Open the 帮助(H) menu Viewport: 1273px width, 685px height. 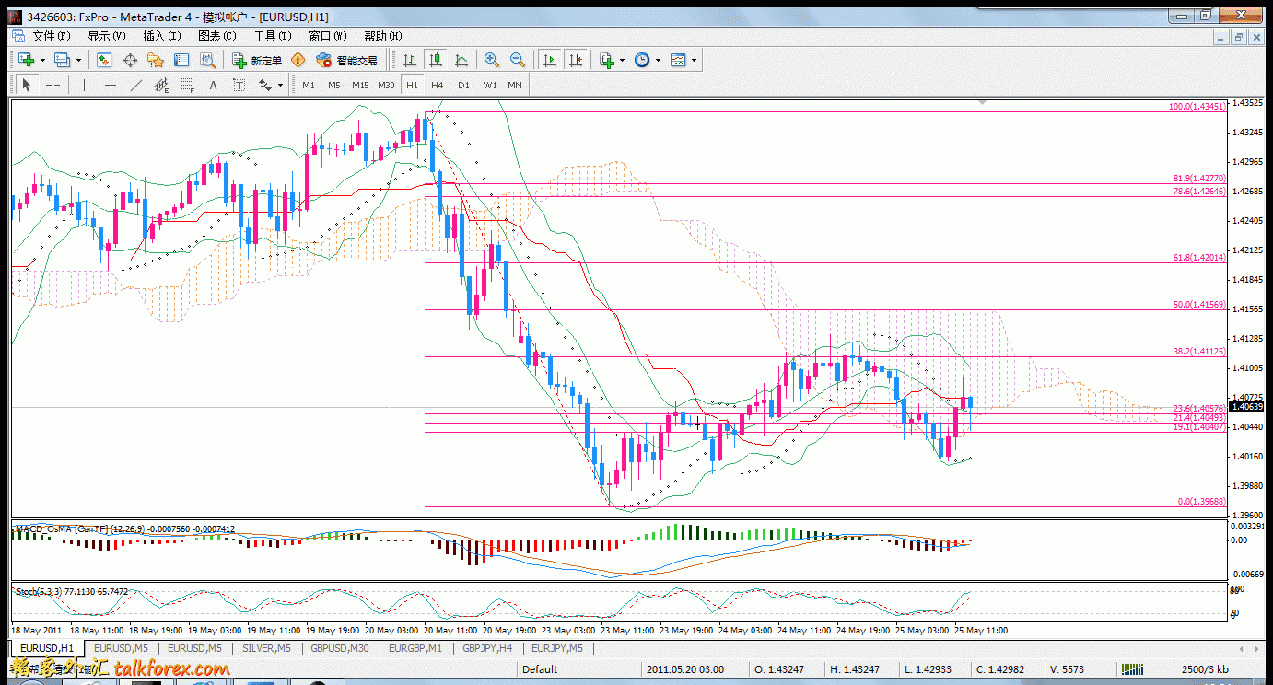pos(383,36)
